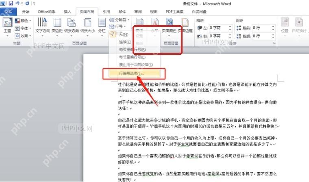Image resolution: width=309 pixels, height=182 pixels.
Task: Switch to the 邮件 tab
Action: click(x=122, y=12)
